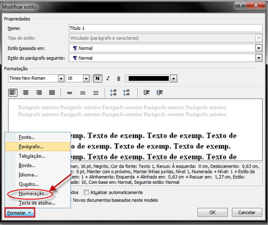Click the Cancelar button
This screenshot has width=268, height=225.
coord(247,212)
